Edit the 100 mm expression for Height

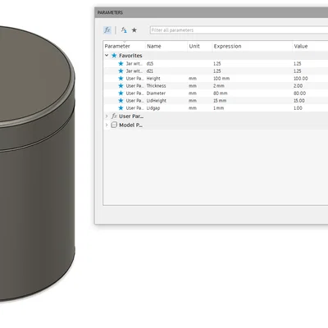221,79
